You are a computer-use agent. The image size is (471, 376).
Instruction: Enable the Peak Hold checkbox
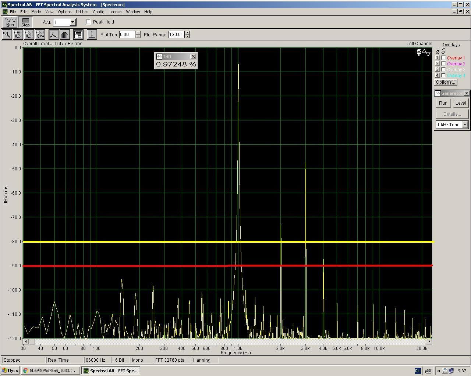(88, 22)
